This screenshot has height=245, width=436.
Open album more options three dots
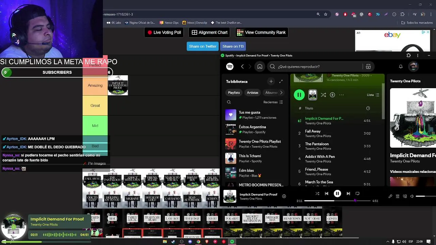tap(342, 95)
